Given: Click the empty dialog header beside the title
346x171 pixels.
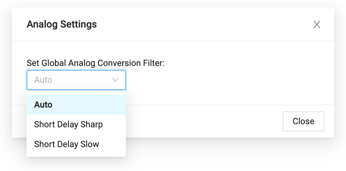Looking at the screenshot, I should pos(202,24).
